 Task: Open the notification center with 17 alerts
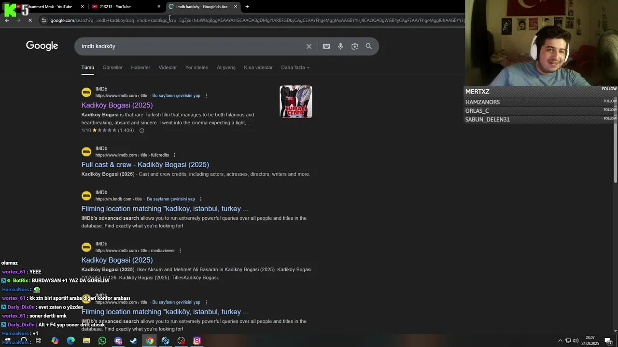pyautogui.click(x=608, y=341)
